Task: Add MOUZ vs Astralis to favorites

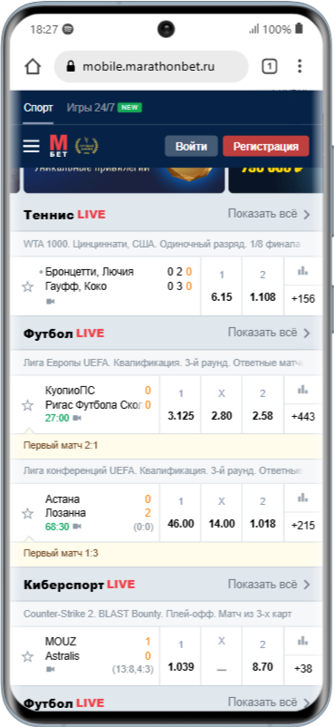Action: click(28, 656)
